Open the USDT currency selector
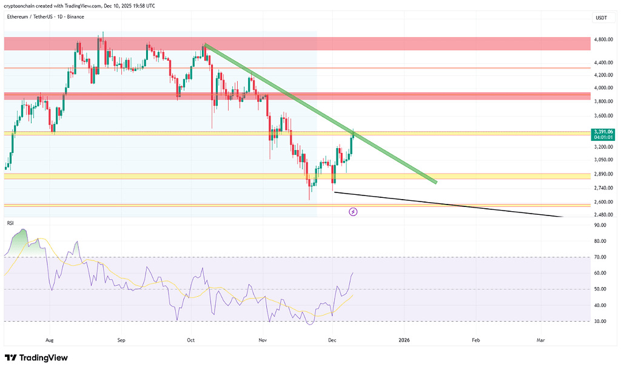This screenshot has width=621, height=369. pyautogui.click(x=601, y=18)
